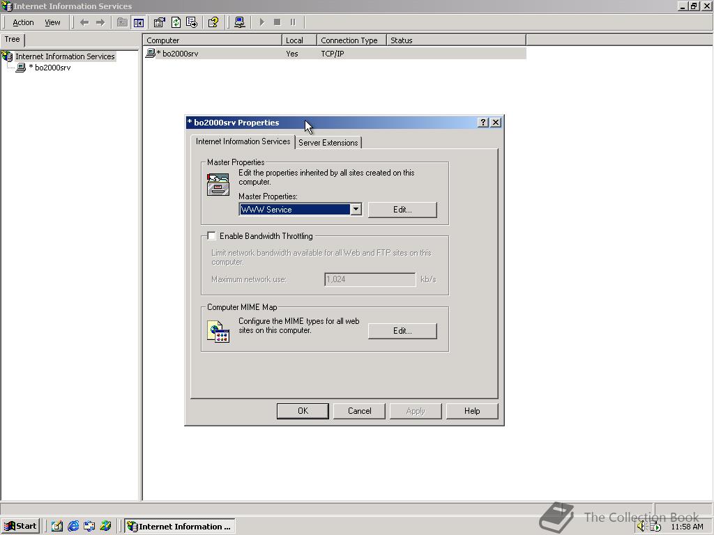Screen dimensions: 714x535
Task: Close the bo2000srv Properties dialog
Action: point(496,123)
